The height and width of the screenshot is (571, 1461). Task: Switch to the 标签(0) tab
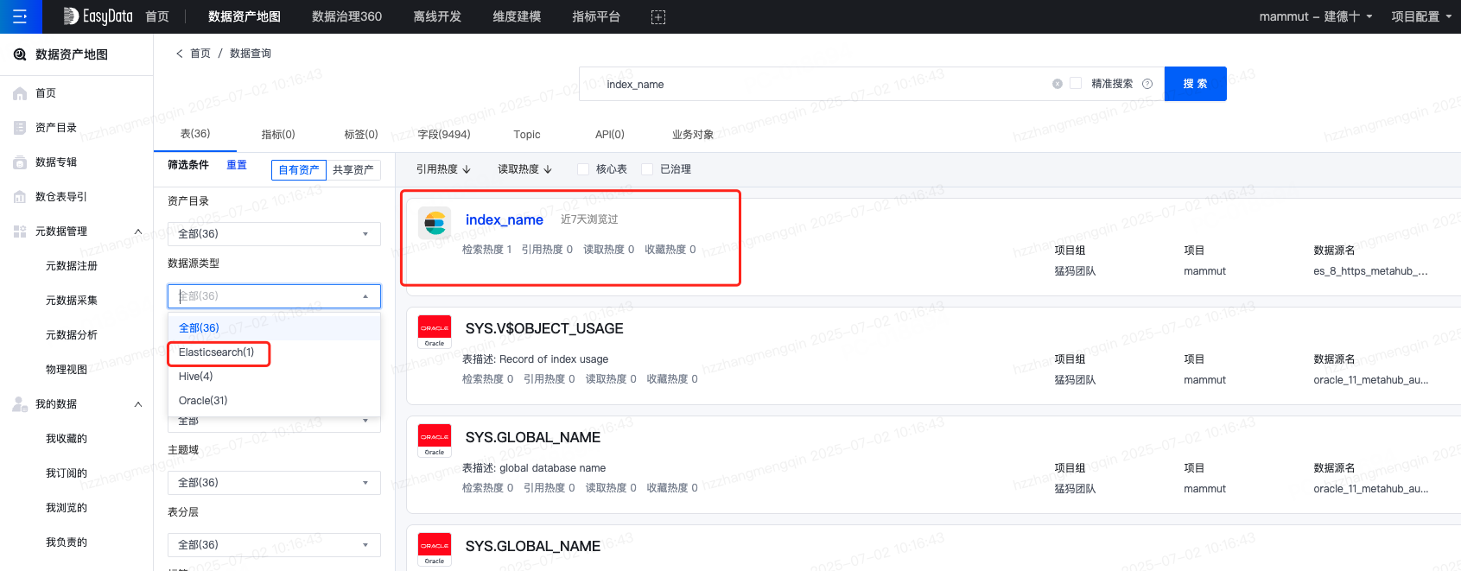pyautogui.click(x=361, y=135)
